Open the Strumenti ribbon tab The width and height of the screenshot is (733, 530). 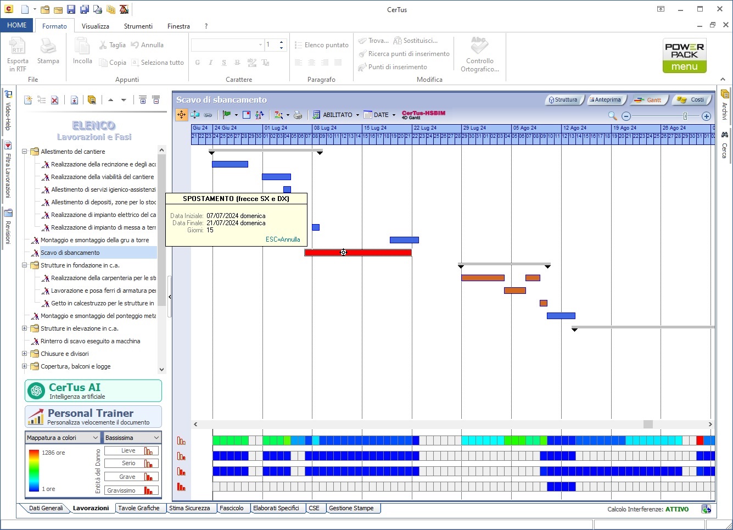(138, 26)
